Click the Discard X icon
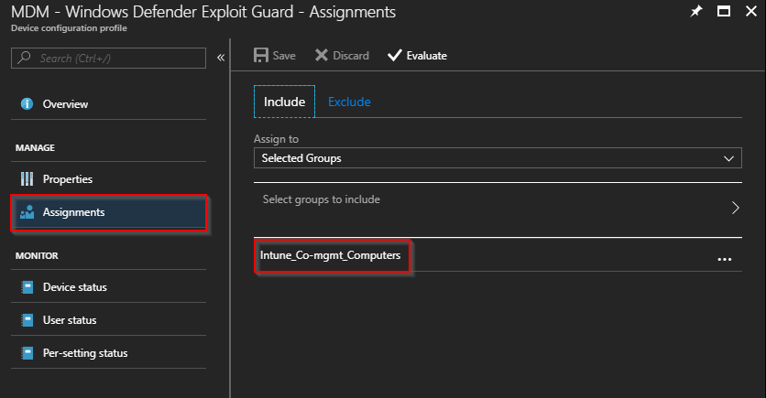Viewport: 766px width, 398px height. tap(322, 55)
